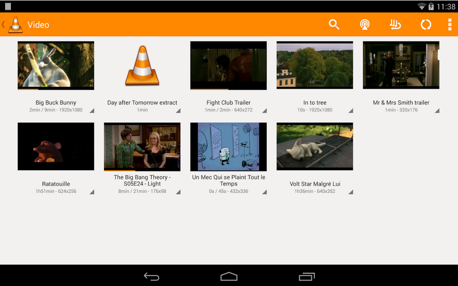Click Fight Club Trailer orange progress bar
This screenshot has height=286, width=458.
coord(209,90)
